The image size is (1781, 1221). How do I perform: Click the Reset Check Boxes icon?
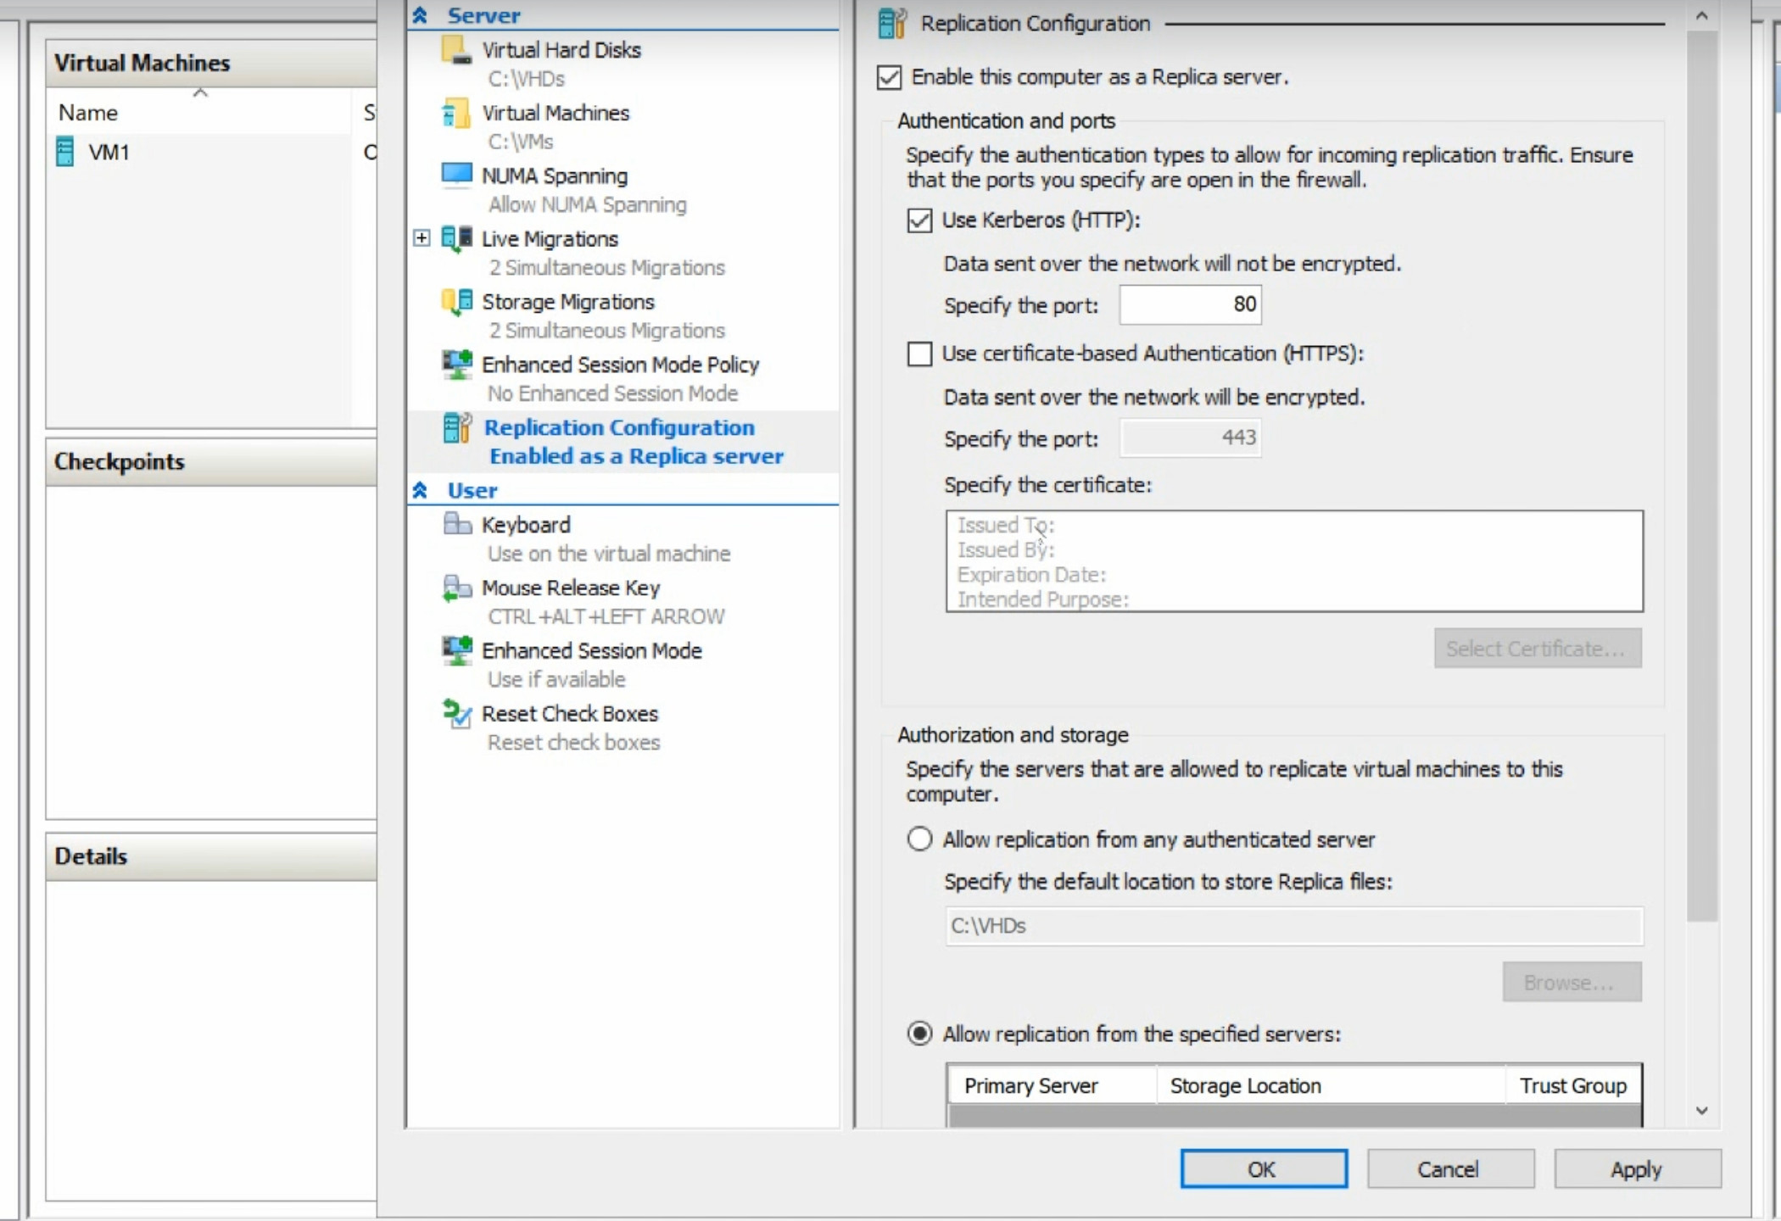[456, 714]
